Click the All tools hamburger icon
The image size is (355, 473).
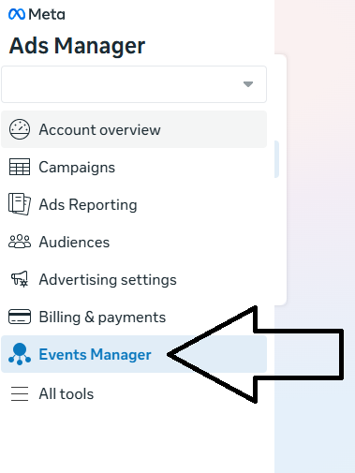click(x=20, y=393)
